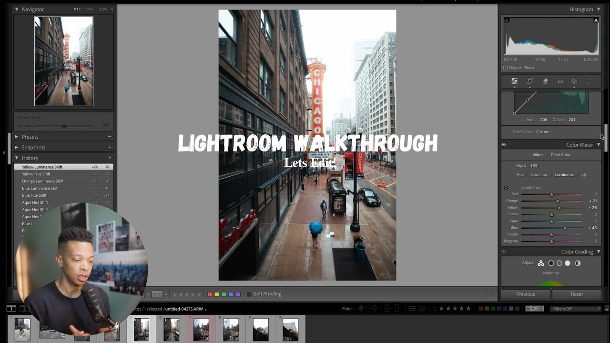Select Yellow Hue Shift history step
The height and width of the screenshot is (343, 610).
click(x=63, y=174)
